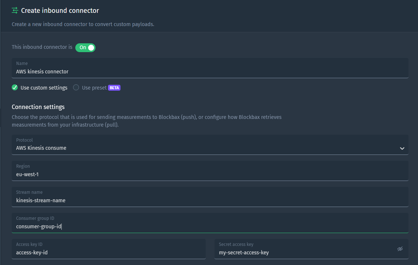Viewport: 418px width, 265px height.
Task: Click the 'This inbound connector is' label
Action: 42,47
